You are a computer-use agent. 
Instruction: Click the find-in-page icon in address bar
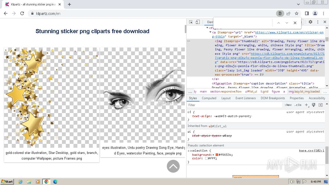pos(280,13)
